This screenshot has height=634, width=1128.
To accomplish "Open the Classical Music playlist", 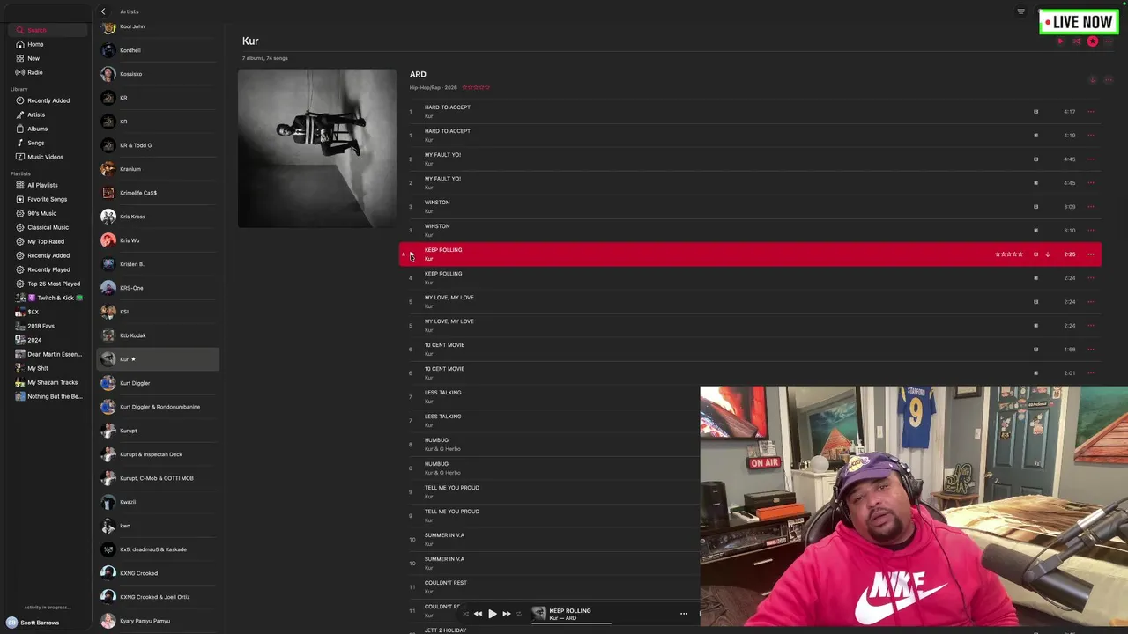I will [48, 227].
